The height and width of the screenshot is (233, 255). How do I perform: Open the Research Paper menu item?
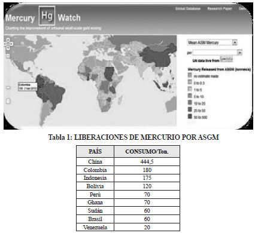pyautogui.click(x=220, y=8)
